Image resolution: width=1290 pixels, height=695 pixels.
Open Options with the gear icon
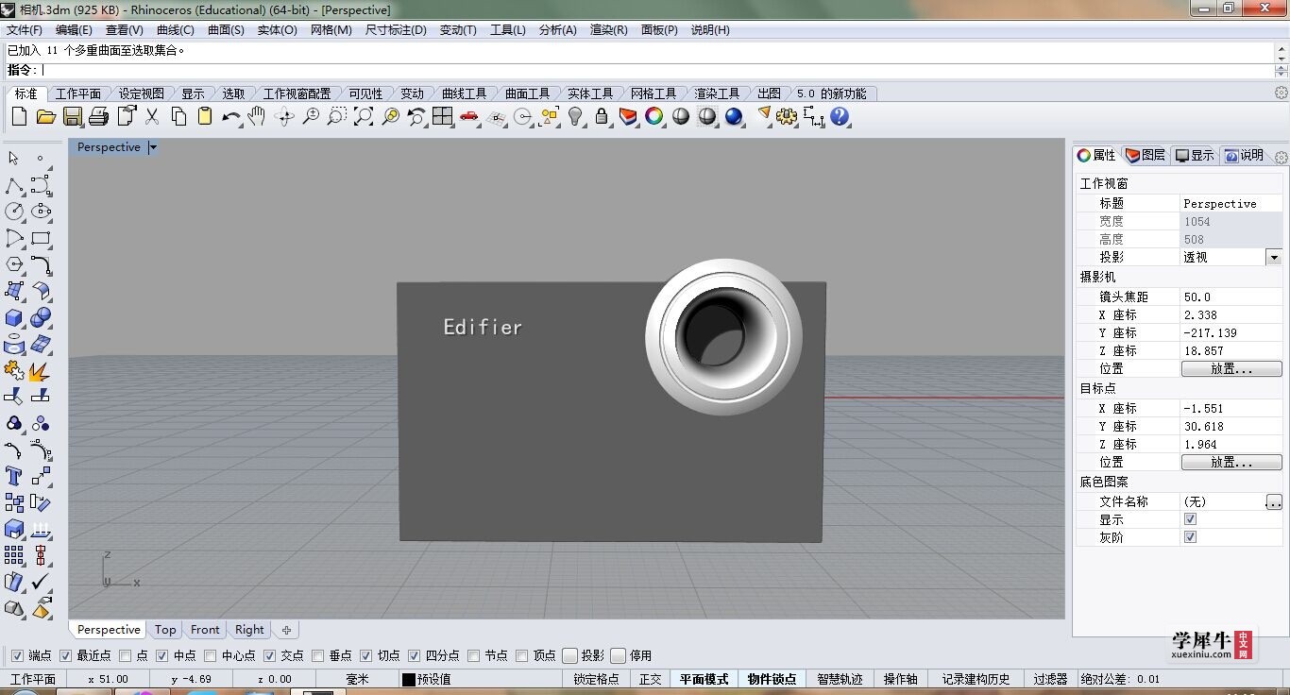pos(787,116)
